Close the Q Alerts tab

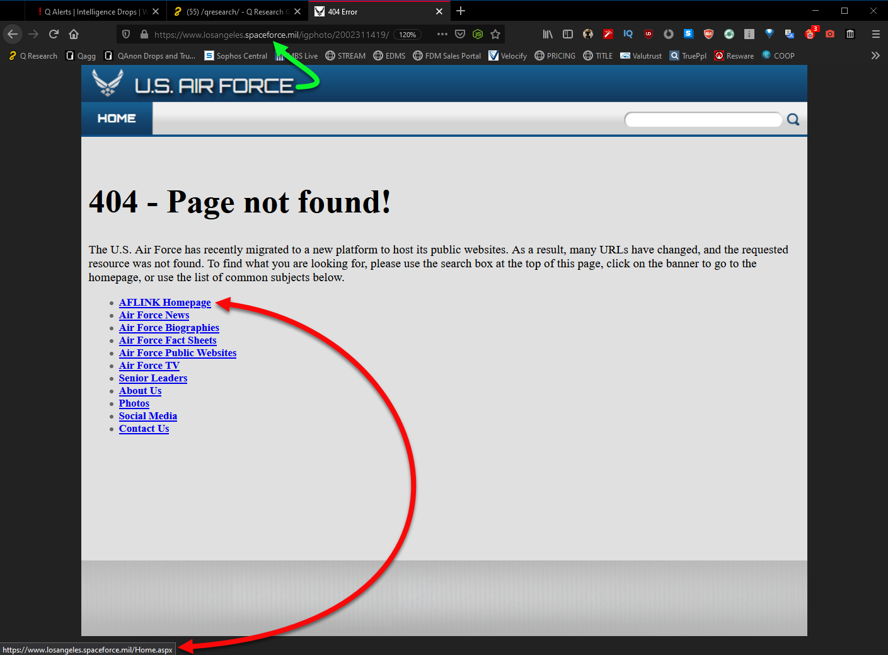click(x=156, y=11)
